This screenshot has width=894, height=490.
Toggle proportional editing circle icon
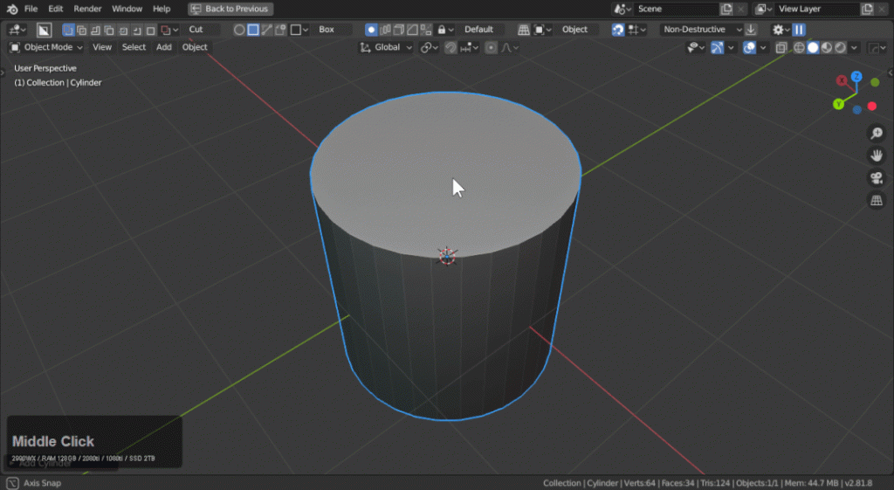491,47
